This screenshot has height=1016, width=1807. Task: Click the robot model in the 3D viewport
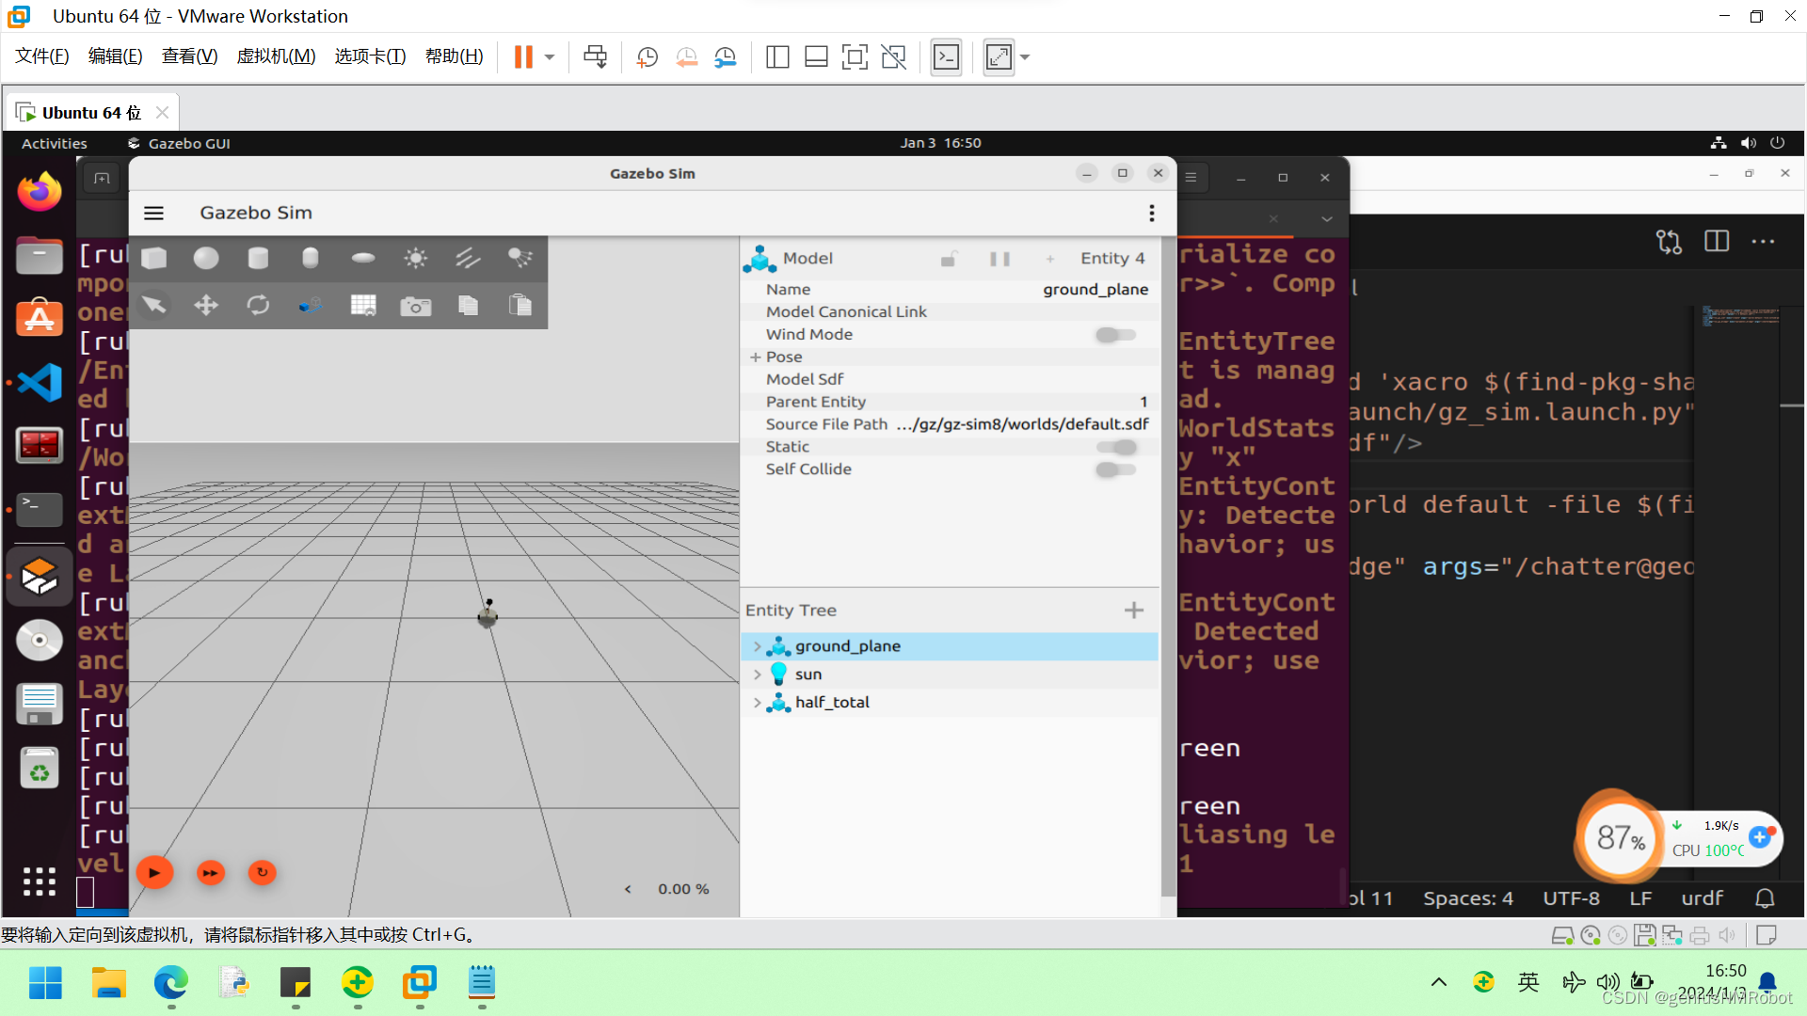488,614
